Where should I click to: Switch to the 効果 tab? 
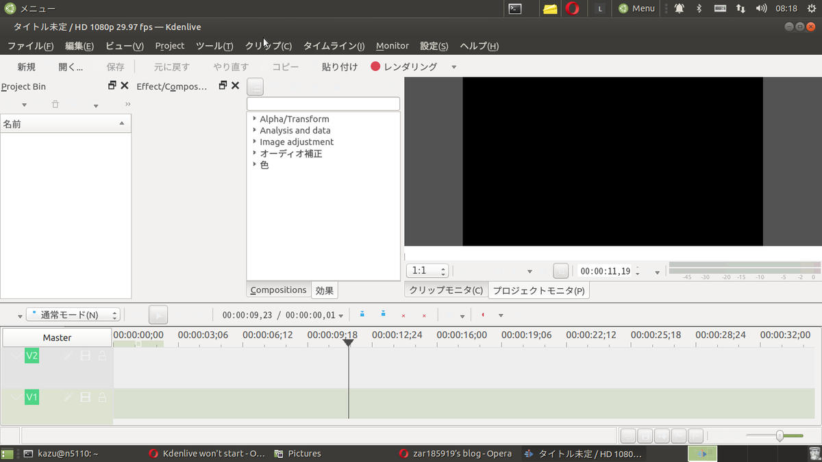coord(325,290)
